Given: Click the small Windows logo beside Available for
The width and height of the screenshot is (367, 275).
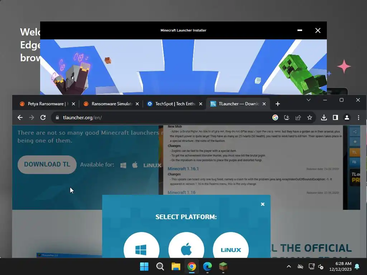Looking at the screenshot, I should click(x=123, y=165).
